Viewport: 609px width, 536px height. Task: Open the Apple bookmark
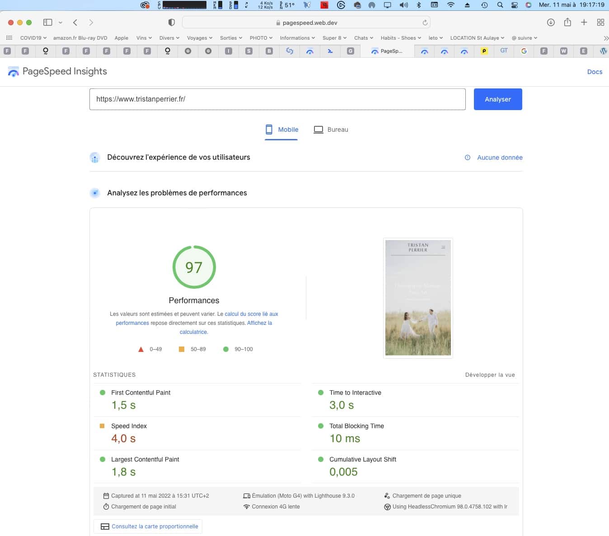(122, 38)
